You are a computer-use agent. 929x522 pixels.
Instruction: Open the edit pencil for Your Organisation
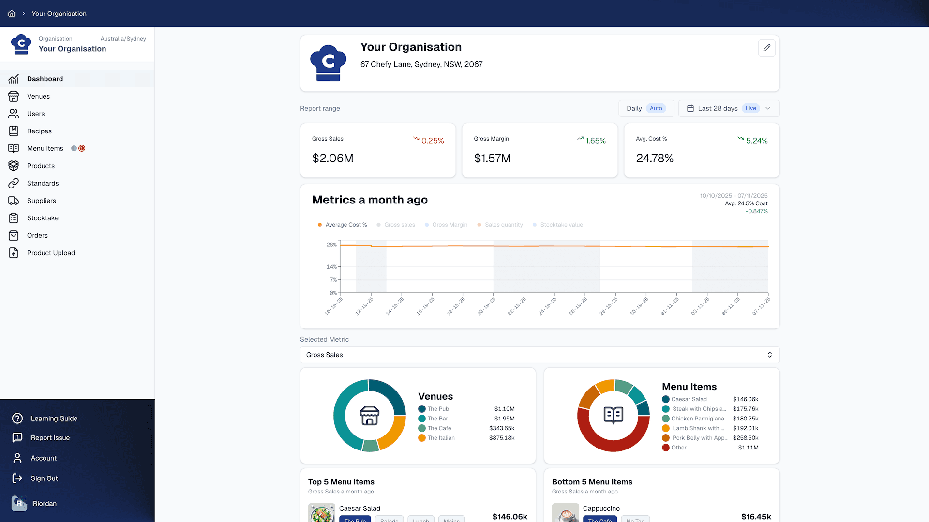point(766,48)
